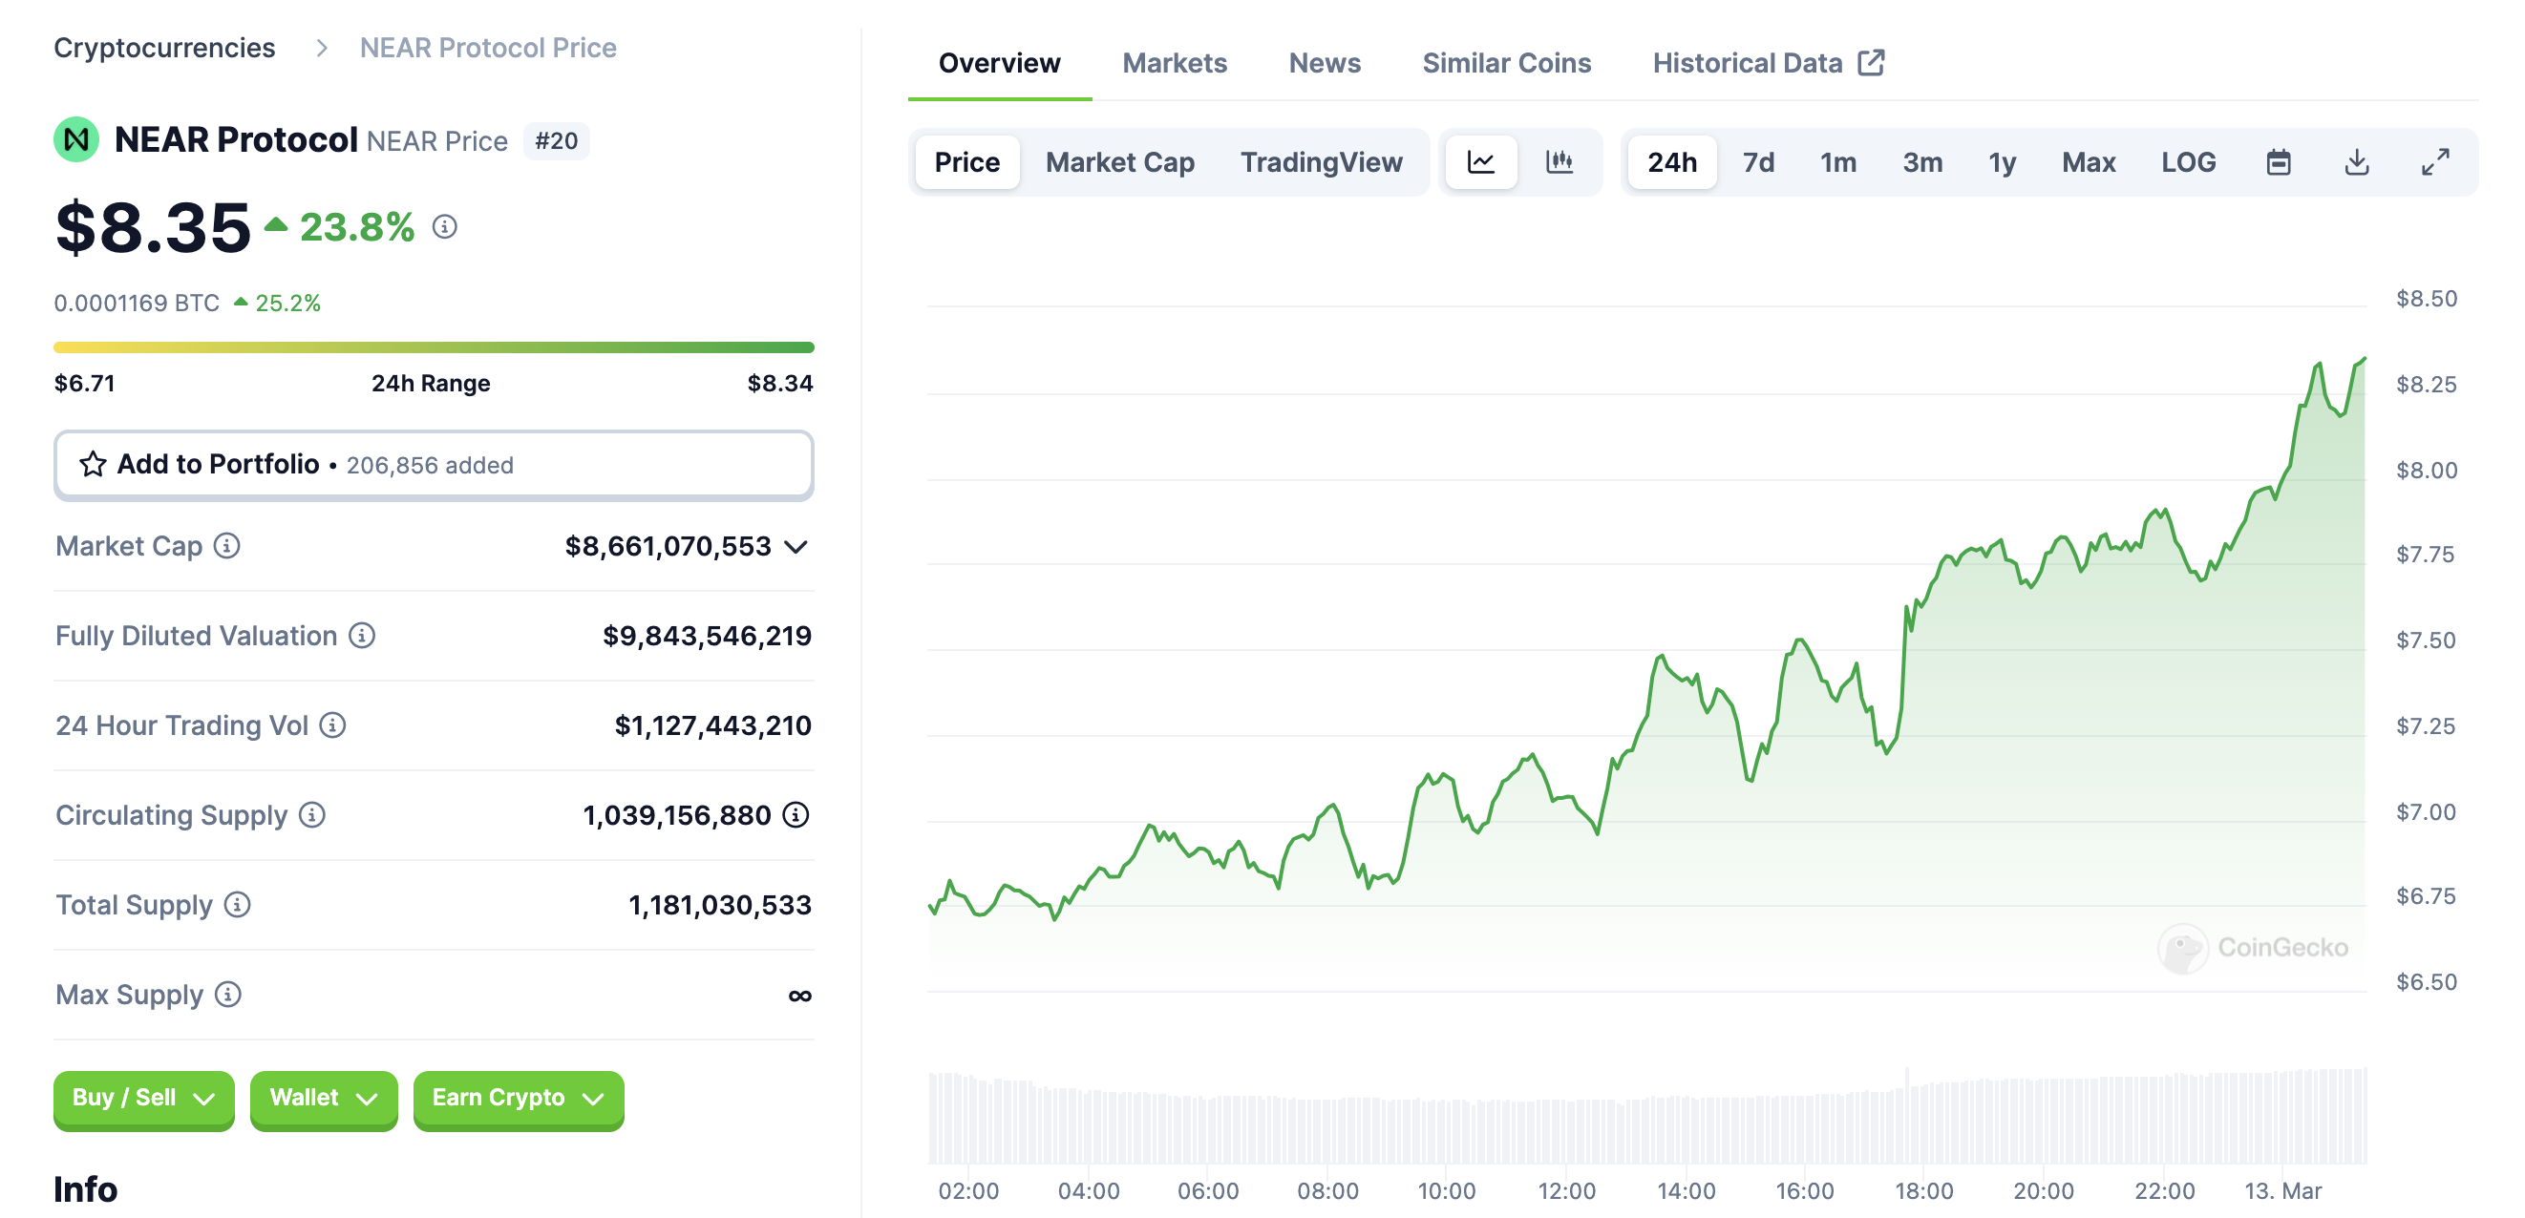Expand the Market Cap value chevron
The width and height of the screenshot is (2525, 1218).
(796, 547)
